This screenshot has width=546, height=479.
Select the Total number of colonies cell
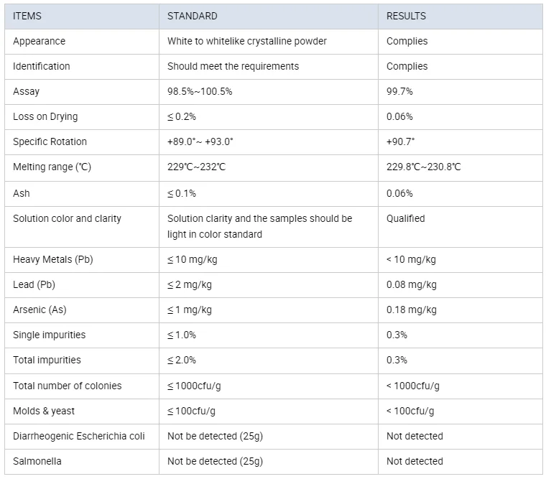click(67, 386)
